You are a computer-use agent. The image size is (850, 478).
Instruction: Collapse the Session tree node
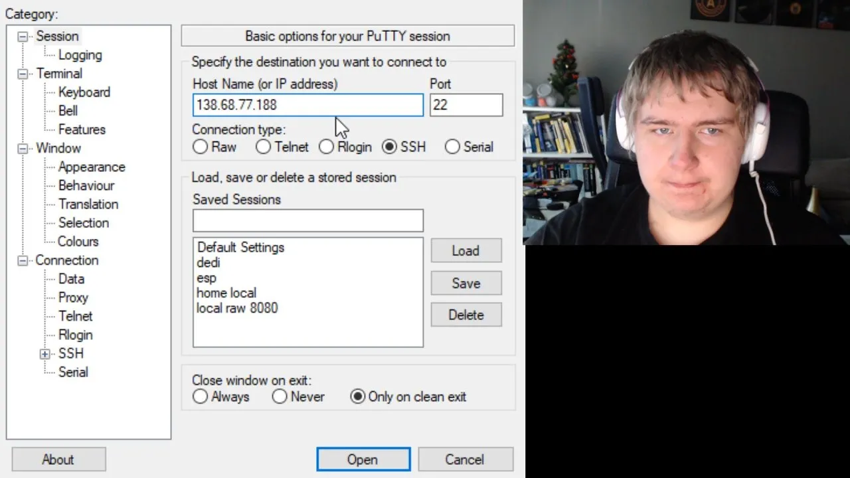23,37
